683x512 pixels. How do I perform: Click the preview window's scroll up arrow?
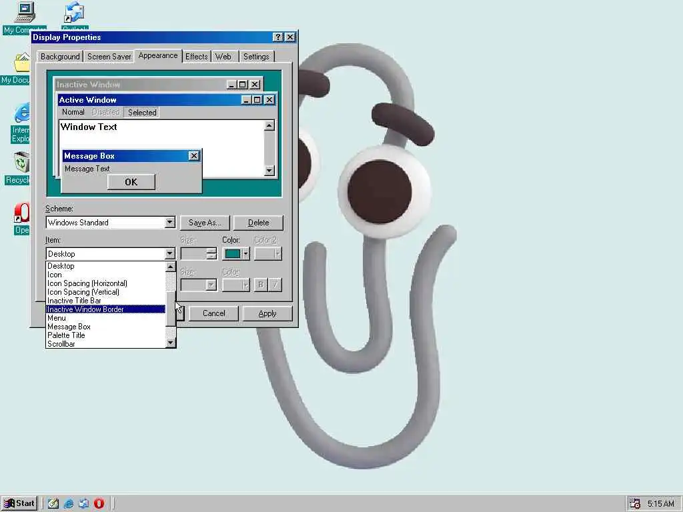(269, 126)
